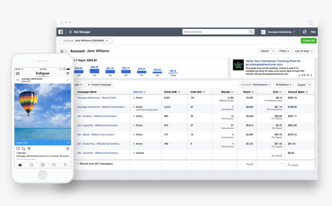Open the Account: Jane Williams dropdown
Image resolution: width=332 pixels, height=206 pixels.
[x=85, y=40]
